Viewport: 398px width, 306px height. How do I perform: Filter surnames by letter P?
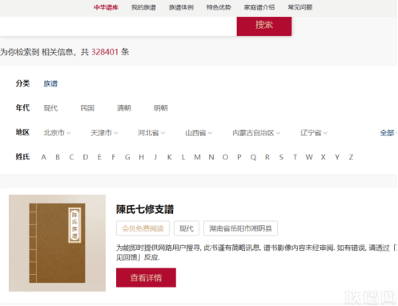[x=239, y=157]
